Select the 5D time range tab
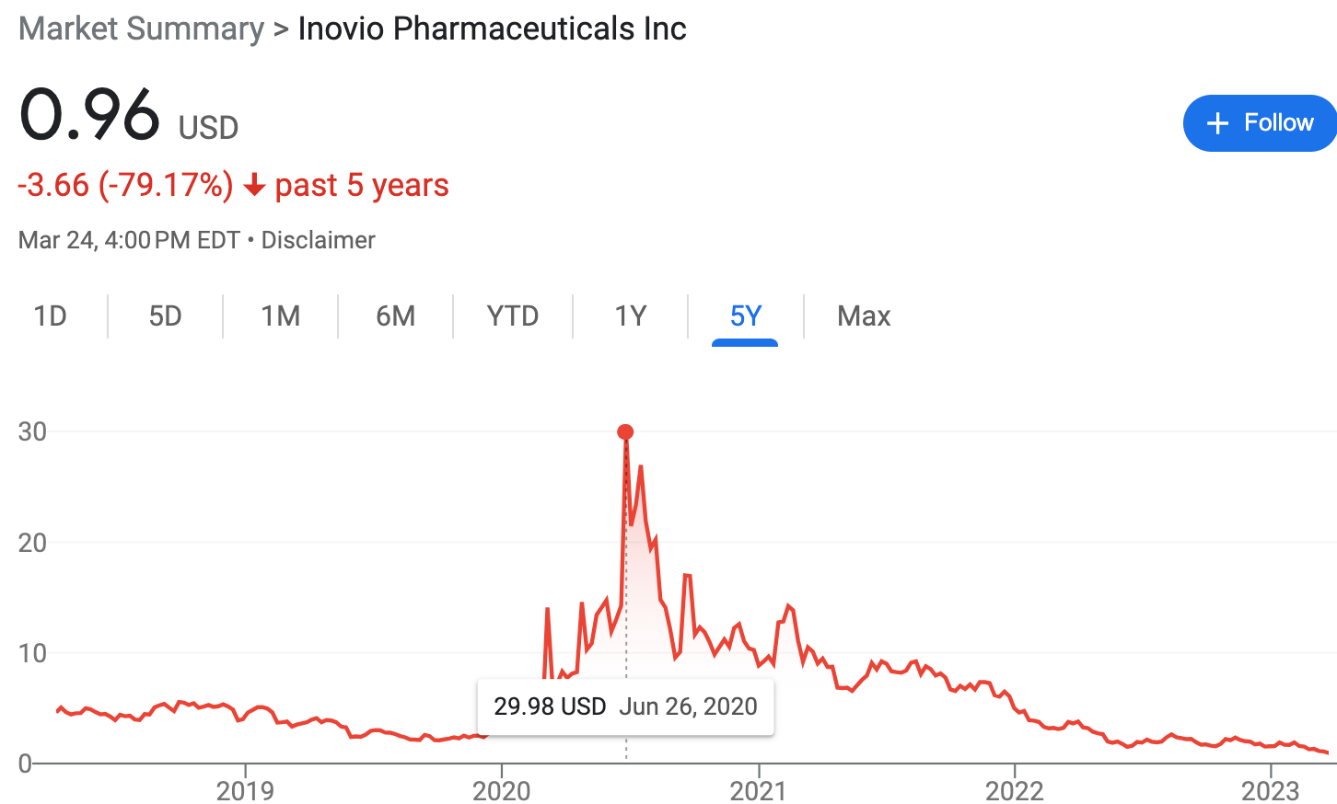1337x804 pixels. pos(166,316)
